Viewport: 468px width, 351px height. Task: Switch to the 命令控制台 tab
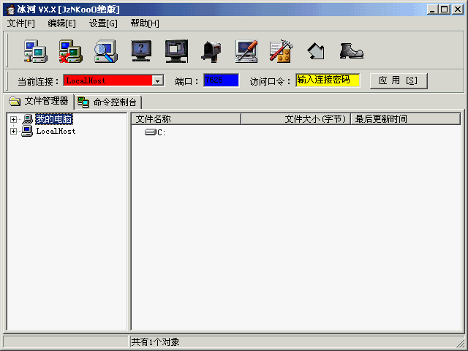click(x=108, y=102)
